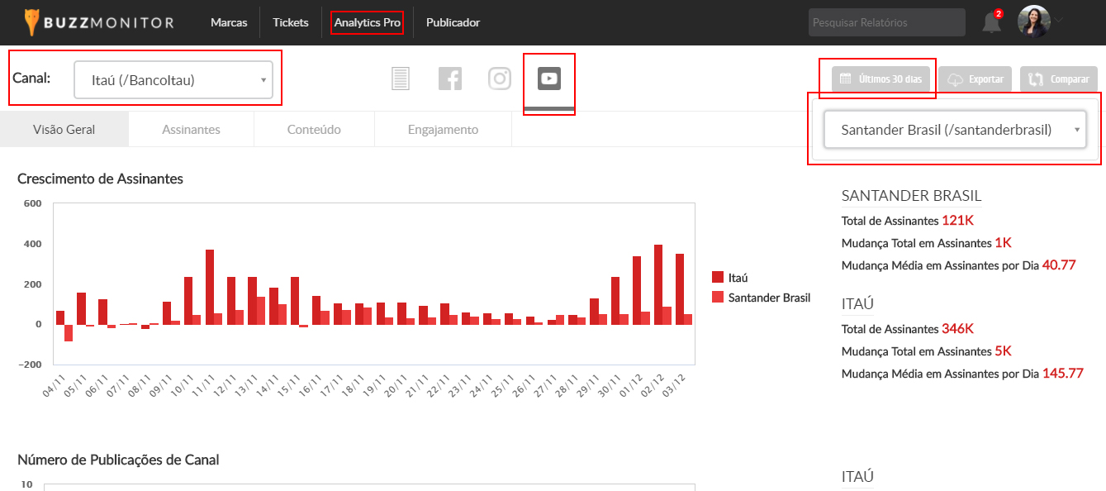1106x491 pixels.
Task: Switch to the Instagram channel icon
Action: 500,79
